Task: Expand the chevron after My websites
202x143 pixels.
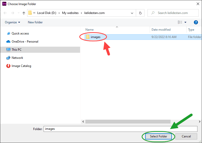Action: click(x=81, y=13)
